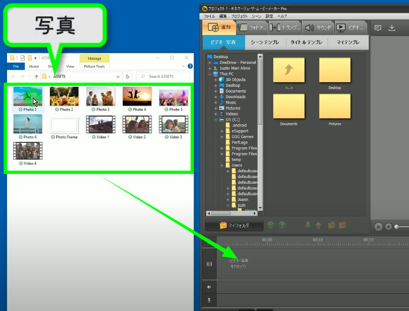Expand the Documents node in folder tree
Image resolution: width=409 pixels, height=311 pixels.
(216, 91)
